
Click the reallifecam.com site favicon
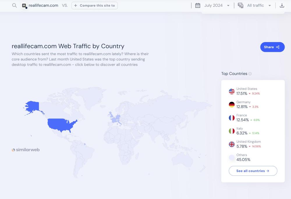24,6
